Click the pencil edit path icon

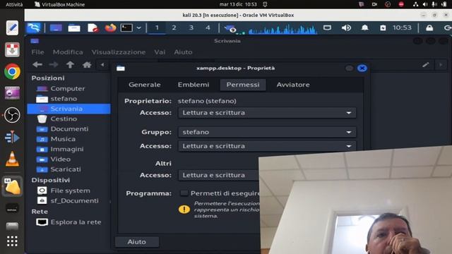[425, 65]
